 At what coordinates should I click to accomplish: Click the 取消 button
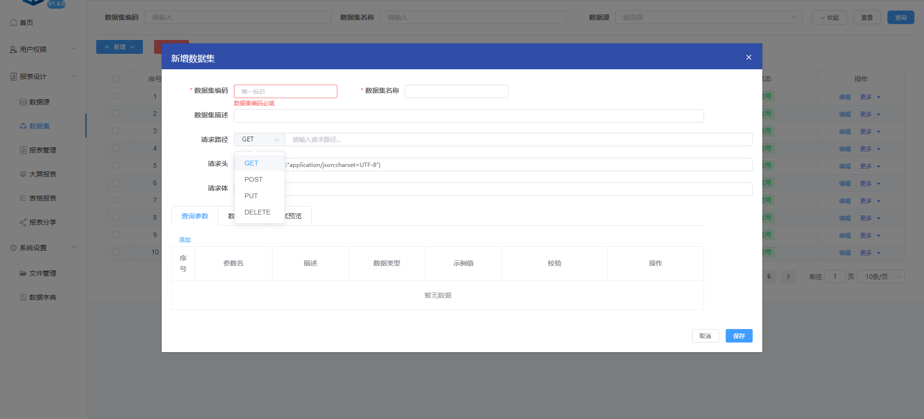[x=705, y=336]
